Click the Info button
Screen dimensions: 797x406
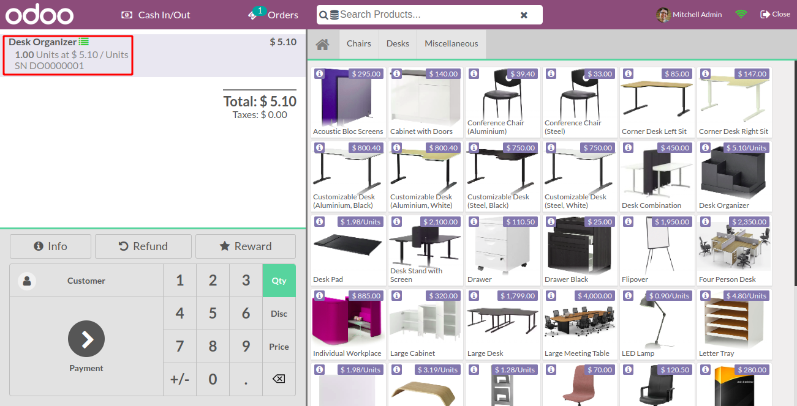pyautogui.click(x=50, y=246)
